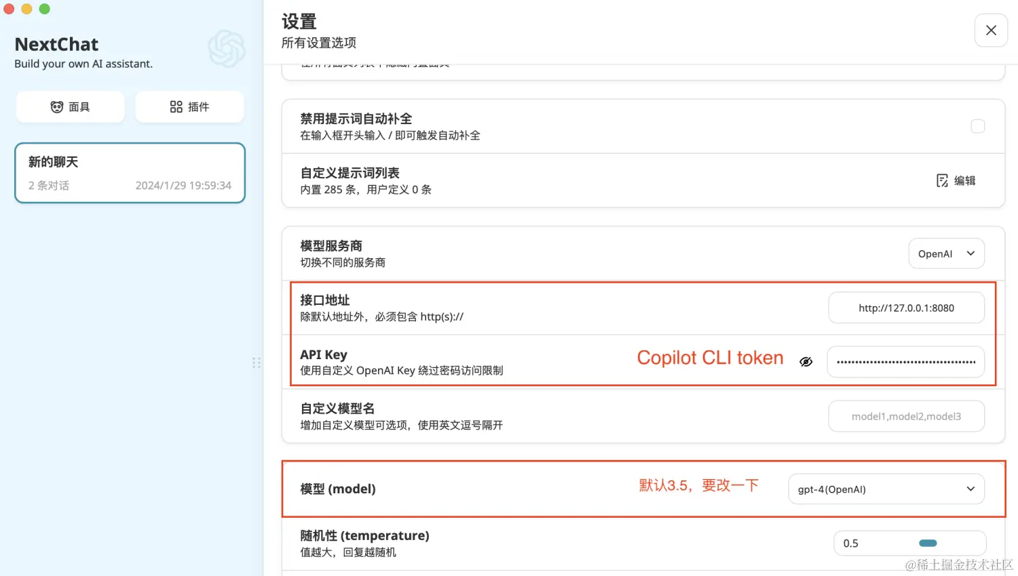Click the red macOS close window dot

click(9, 9)
